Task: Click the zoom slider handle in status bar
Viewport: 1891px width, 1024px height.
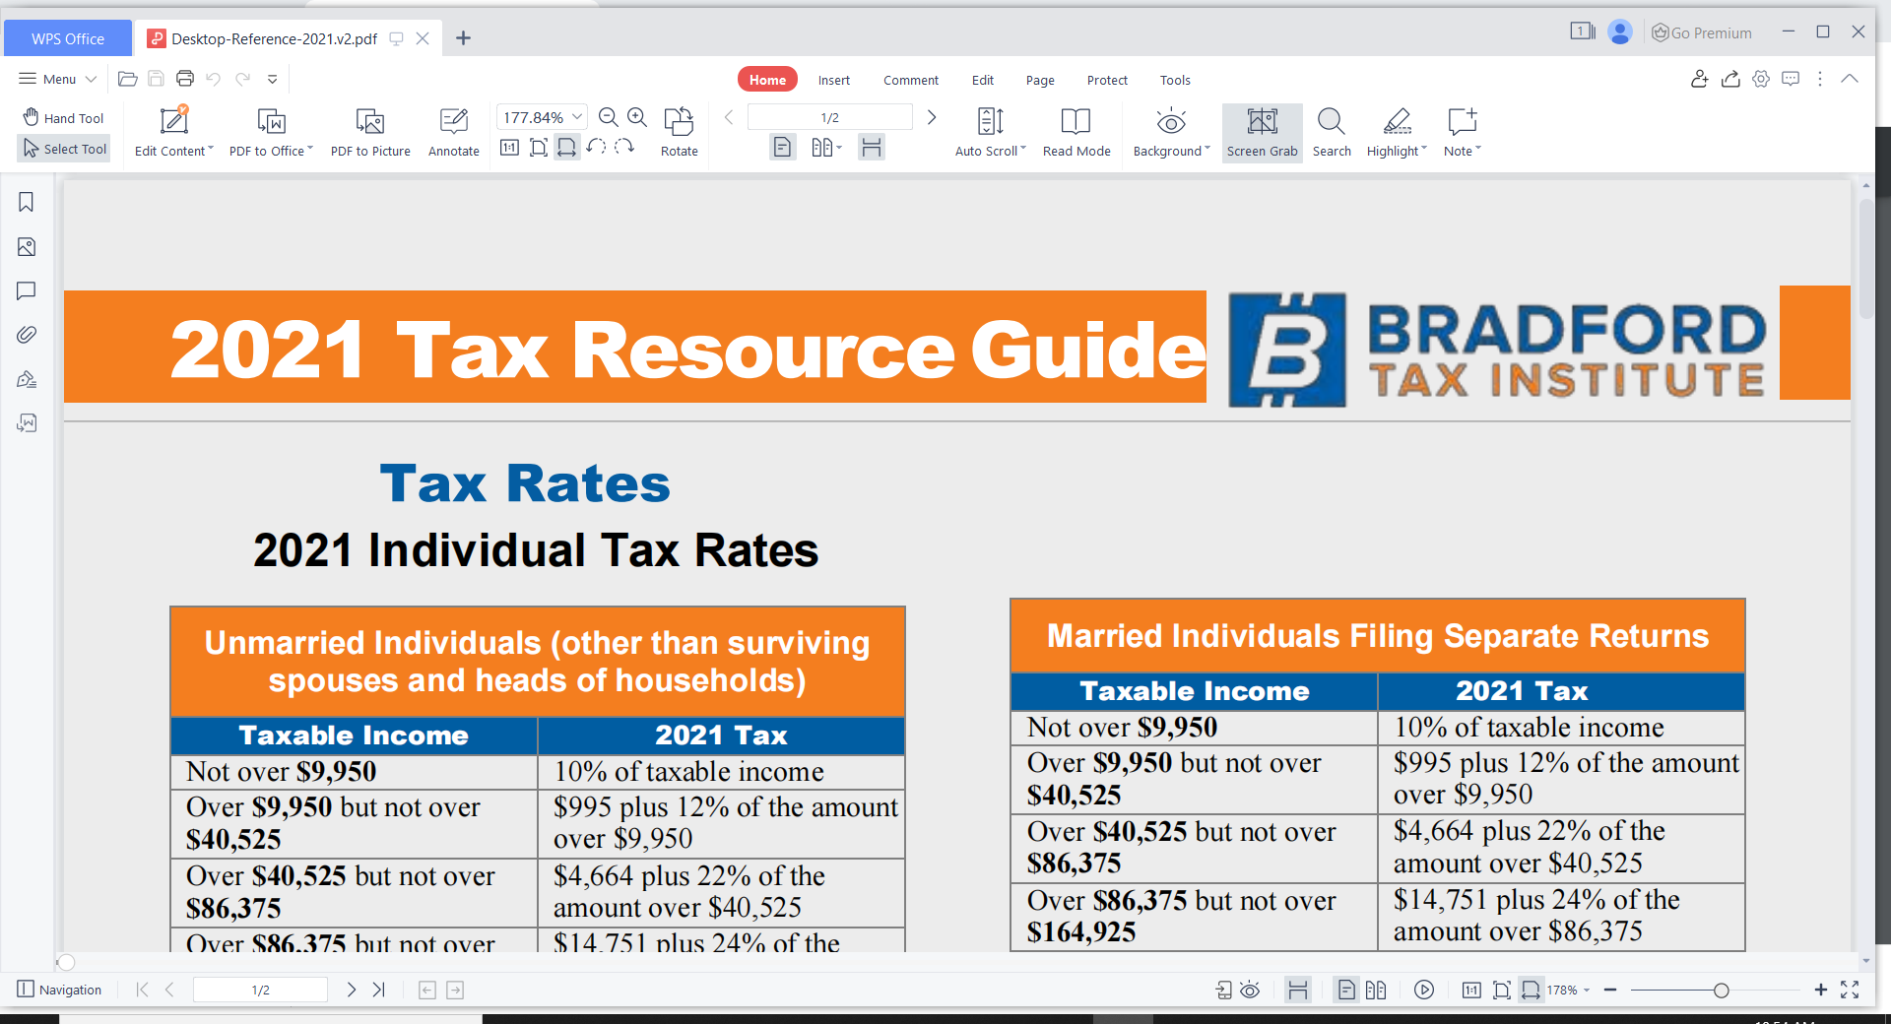Action: pos(1721,991)
